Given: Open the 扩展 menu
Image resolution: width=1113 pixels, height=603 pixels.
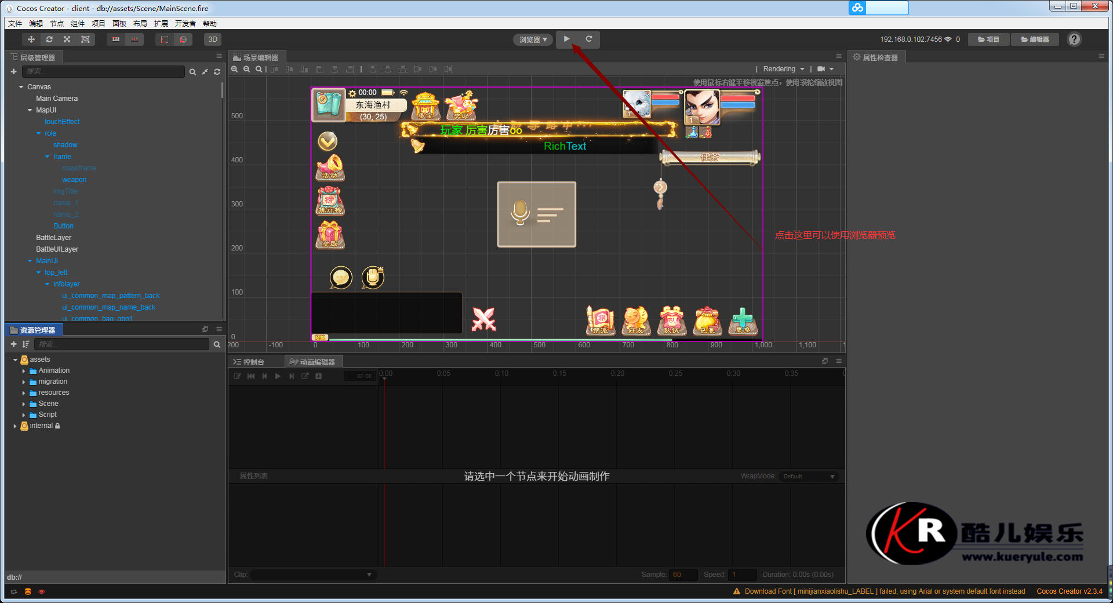Looking at the screenshot, I should [x=161, y=24].
